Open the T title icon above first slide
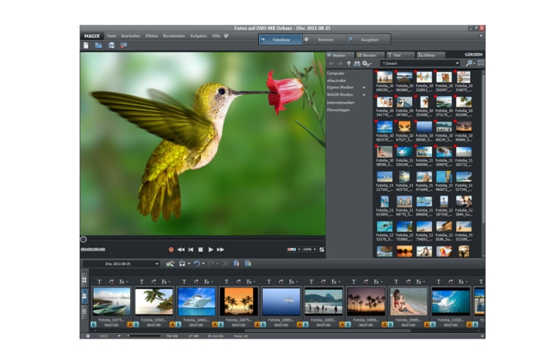This screenshot has height=364, width=552. pyautogui.click(x=99, y=282)
